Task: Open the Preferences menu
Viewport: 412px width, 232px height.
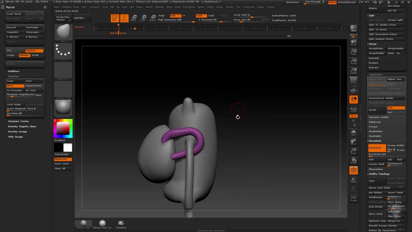Action: point(189,7)
